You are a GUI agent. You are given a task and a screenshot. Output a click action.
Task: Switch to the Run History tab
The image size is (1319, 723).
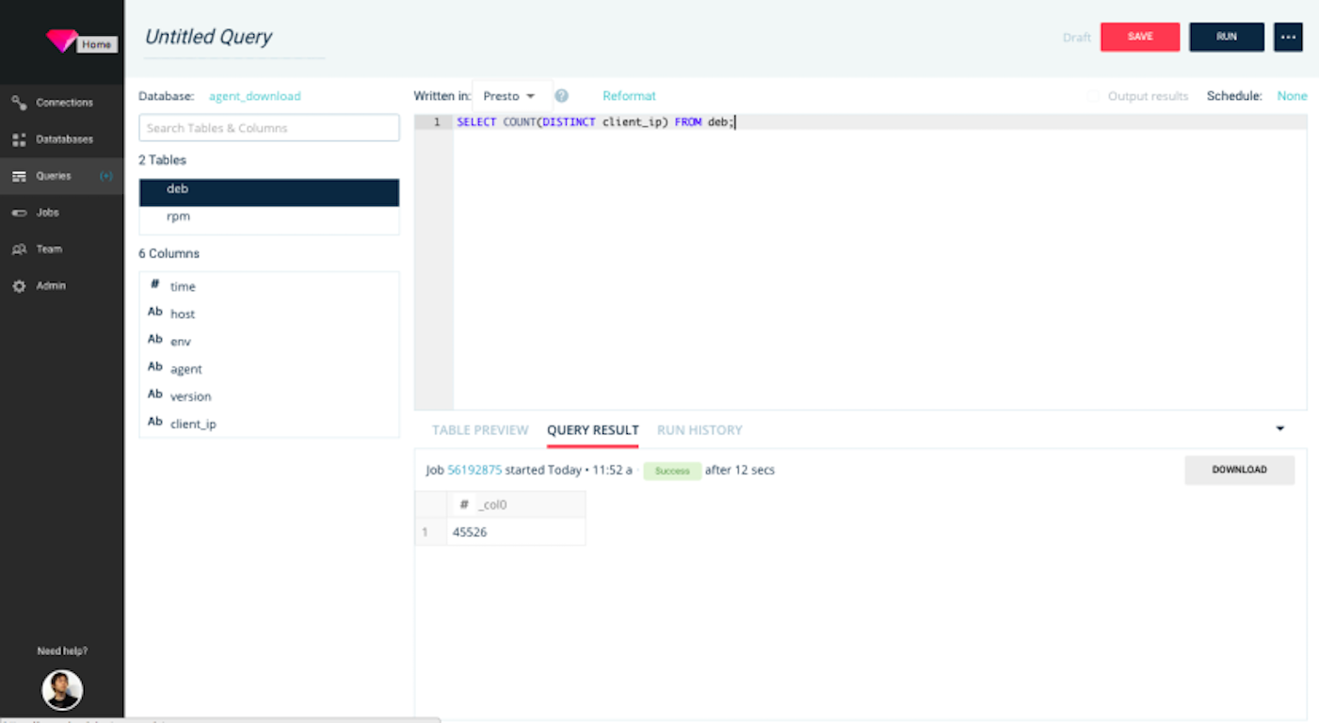click(x=700, y=430)
